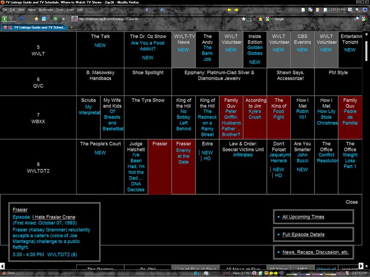Click the magnifier icon in search box

[357, 19]
